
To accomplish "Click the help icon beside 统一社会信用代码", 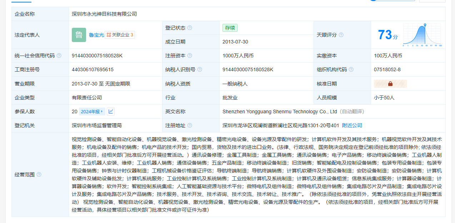I will pyautogui.click(x=59, y=56).
